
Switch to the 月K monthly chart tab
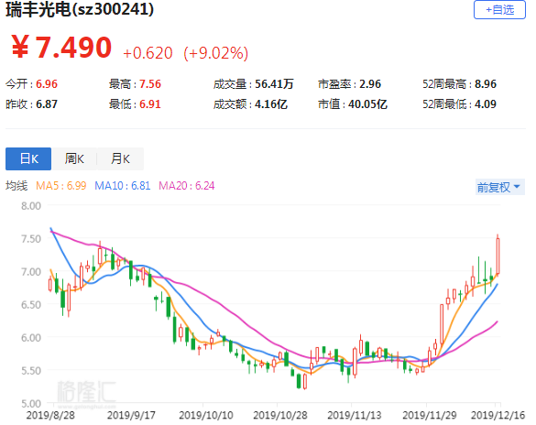120,158
